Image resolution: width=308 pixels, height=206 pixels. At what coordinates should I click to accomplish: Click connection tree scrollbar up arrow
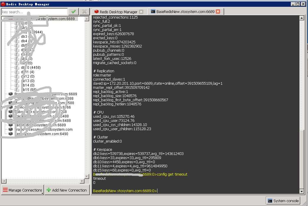(x=87, y=19)
